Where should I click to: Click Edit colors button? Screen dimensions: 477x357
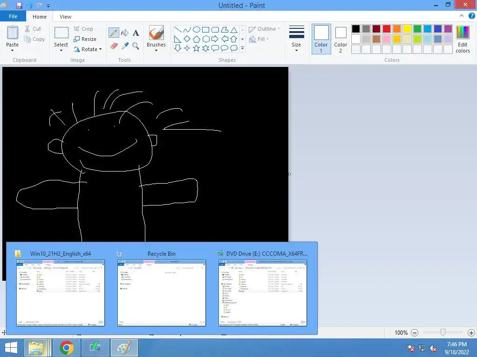click(x=463, y=40)
